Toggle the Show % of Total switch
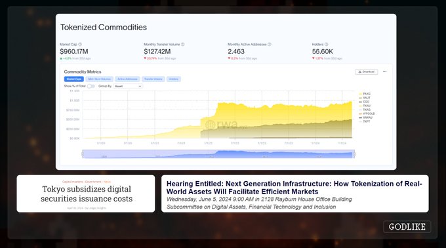446x248 pixels. coord(91,86)
